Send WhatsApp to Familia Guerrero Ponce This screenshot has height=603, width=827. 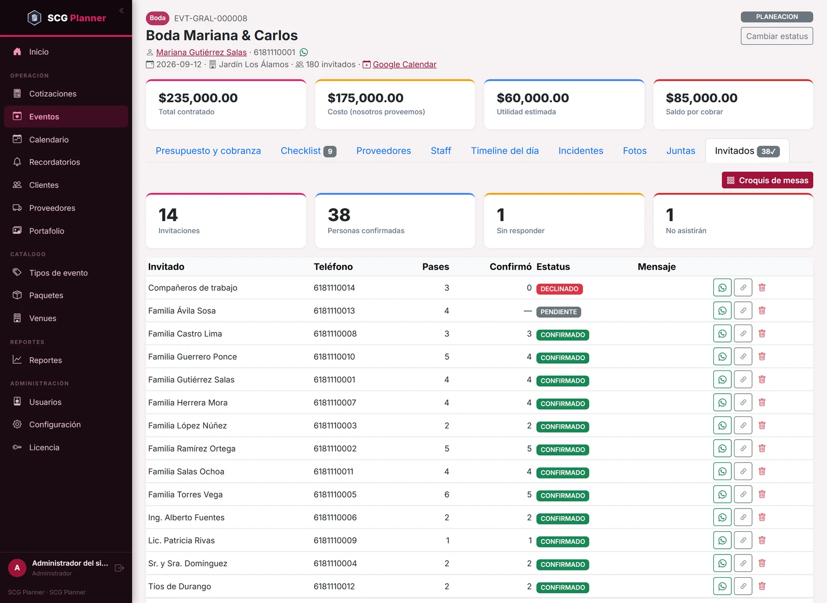(x=722, y=357)
